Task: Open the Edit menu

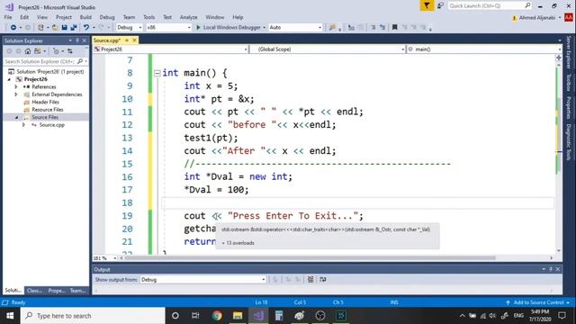Action: pos(24,17)
